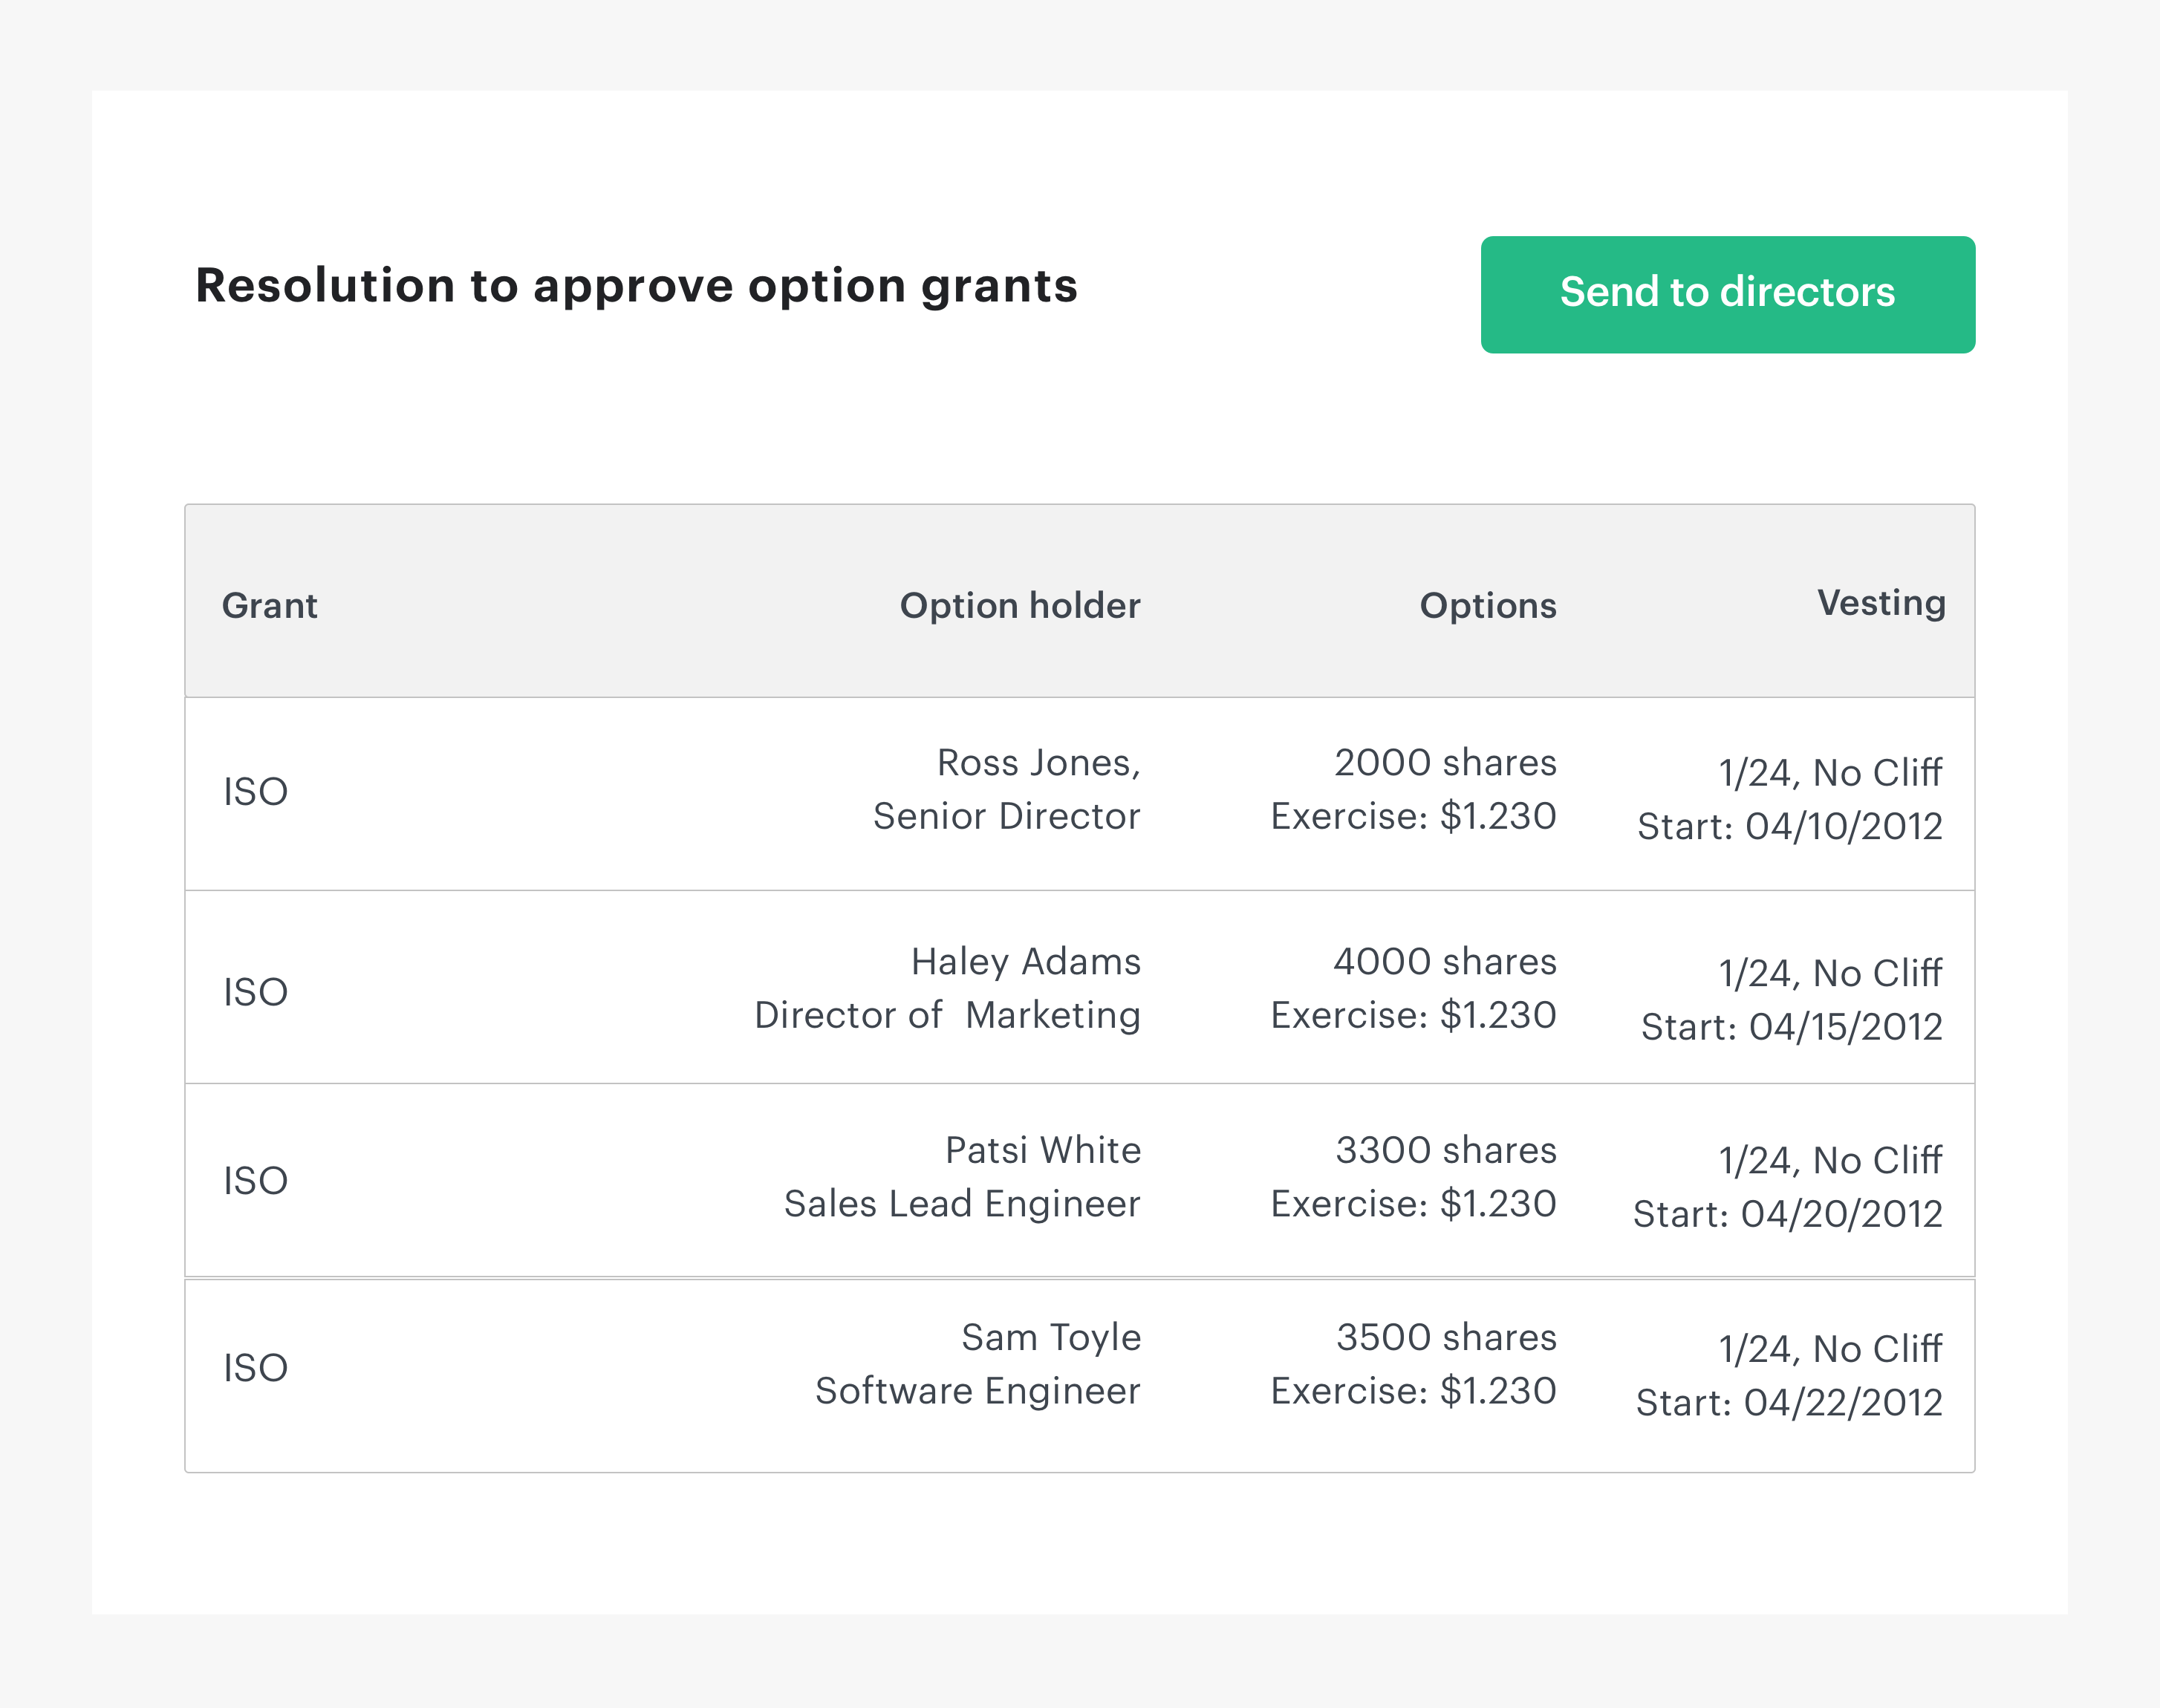Viewport: 2160px width, 1708px height.
Task: Click ISO in the Haley Adams row
Action: (255, 992)
